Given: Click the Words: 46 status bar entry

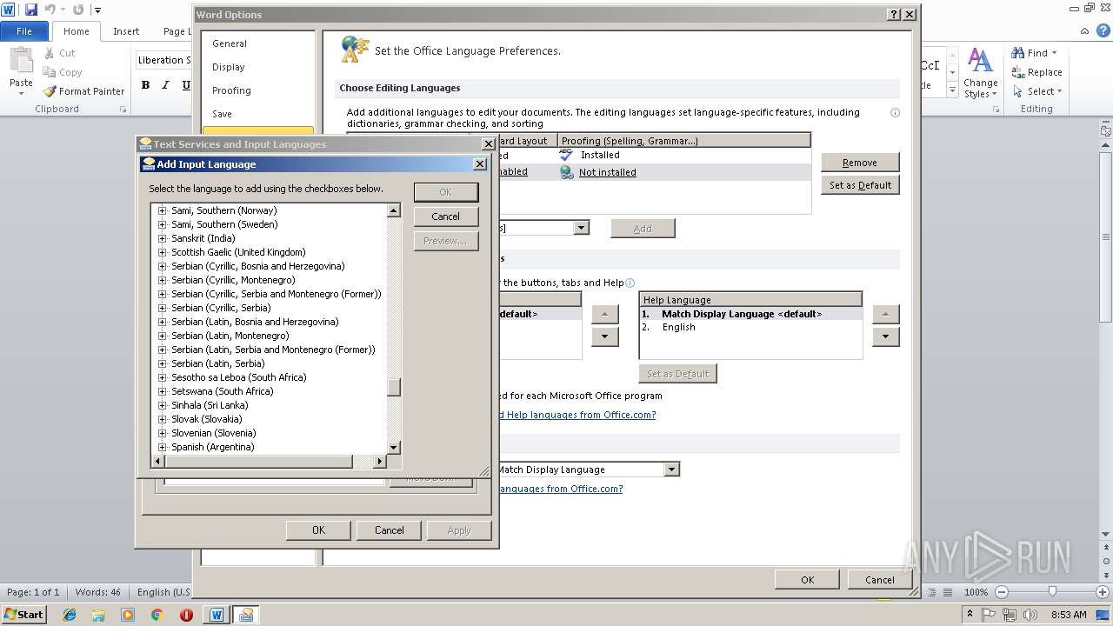Looking at the screenshot, I should click(x=97, y=592).
